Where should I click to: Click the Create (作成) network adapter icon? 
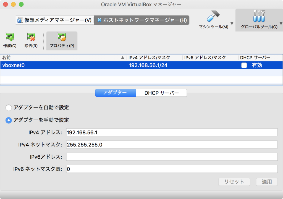10,37
